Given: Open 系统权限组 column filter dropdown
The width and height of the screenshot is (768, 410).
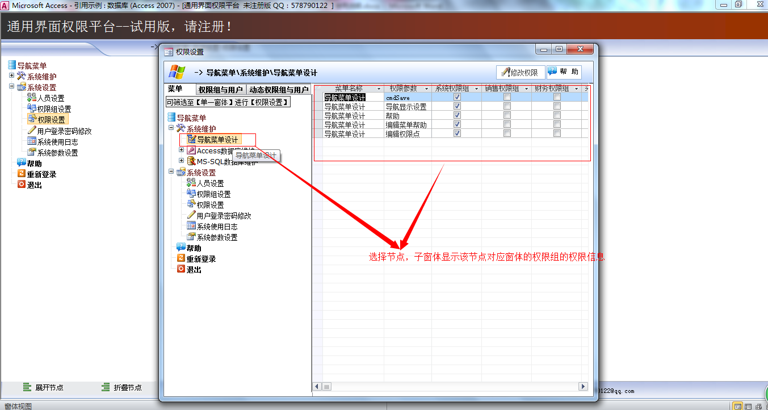Looking at the screenshot, I should [477, 89].
